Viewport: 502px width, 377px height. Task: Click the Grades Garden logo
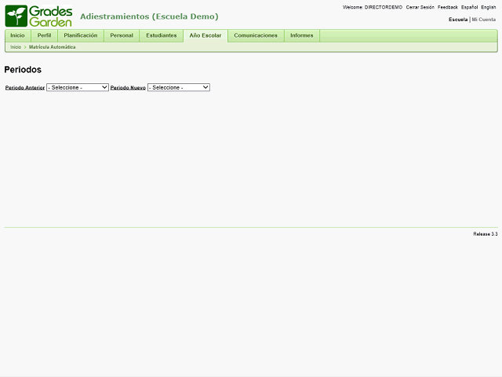pyautogui.click(x=39, y=16)
